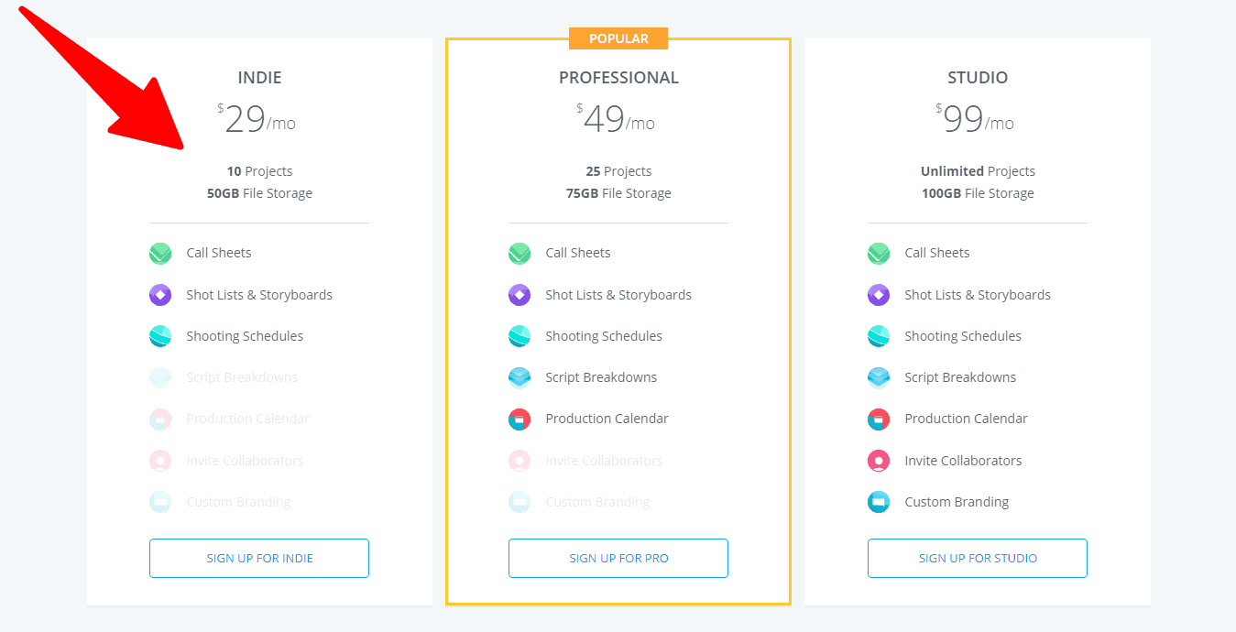Click the disabled Custom Branding icon under Professional
Viewport: 1236px width, 632px height.
coord(520,502)
